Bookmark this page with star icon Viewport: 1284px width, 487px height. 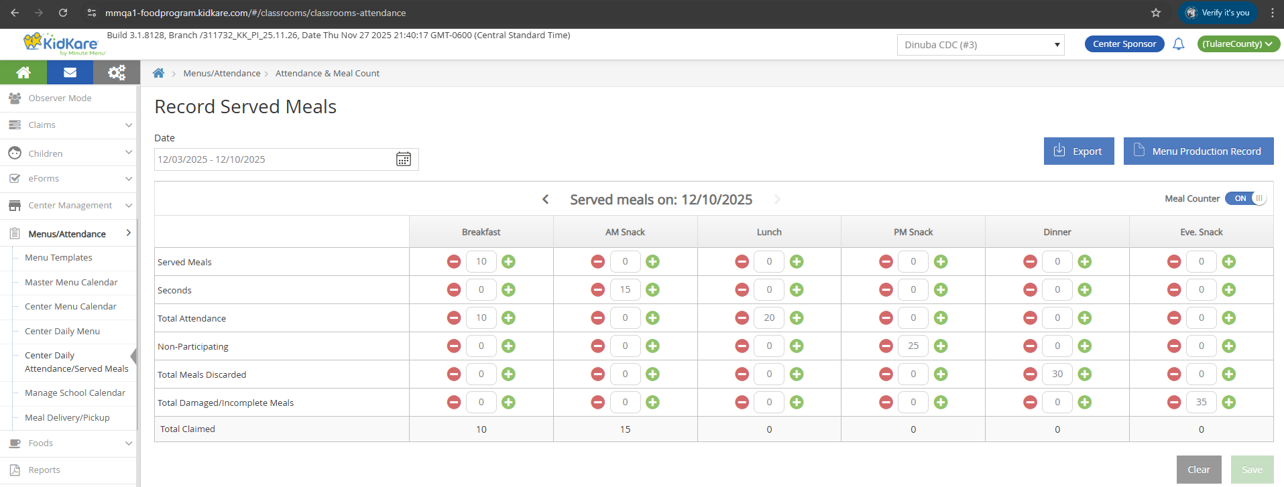pos(1155,13)
